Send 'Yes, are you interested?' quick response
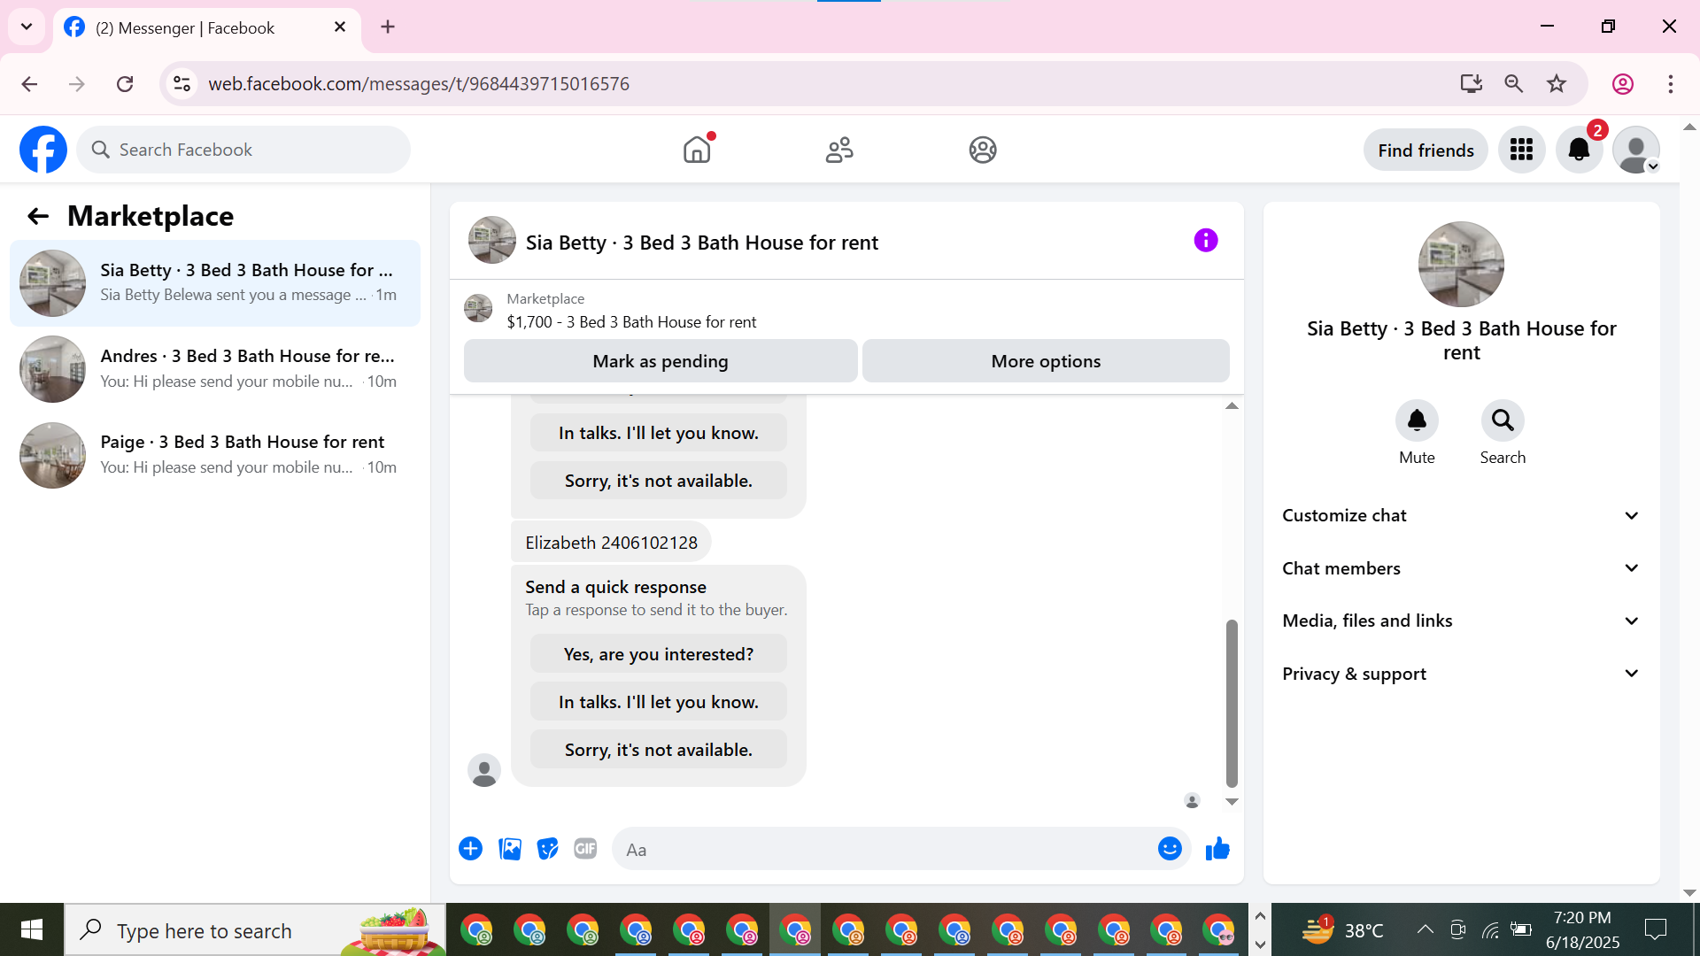This screenshot has height=956, width=1700. [x=658, y=654]
